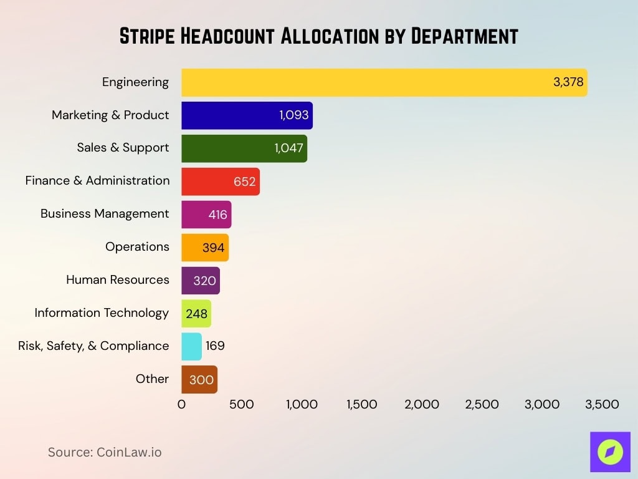
Task: Click the chart title text
Action: pos(319,36)
